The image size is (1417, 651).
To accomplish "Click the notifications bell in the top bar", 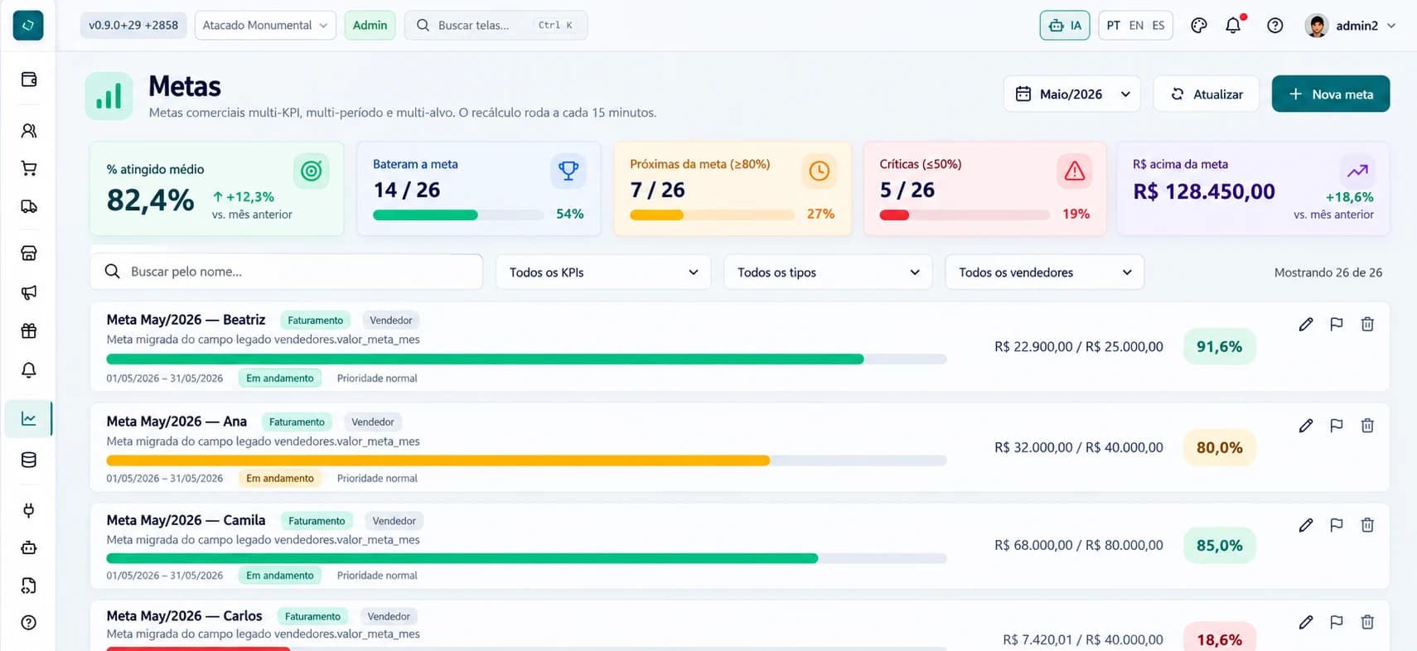I will (1233, 26).
